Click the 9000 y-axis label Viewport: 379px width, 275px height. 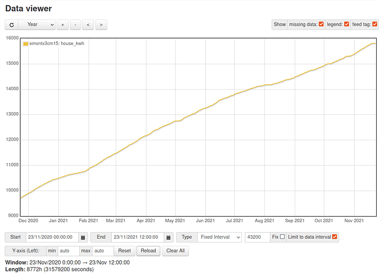(13, 216)
